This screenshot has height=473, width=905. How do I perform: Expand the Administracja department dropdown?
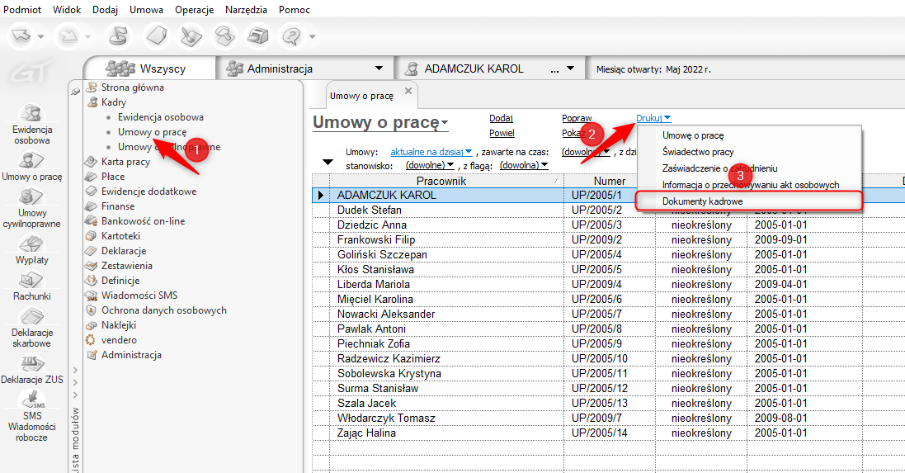coord(379,69)
